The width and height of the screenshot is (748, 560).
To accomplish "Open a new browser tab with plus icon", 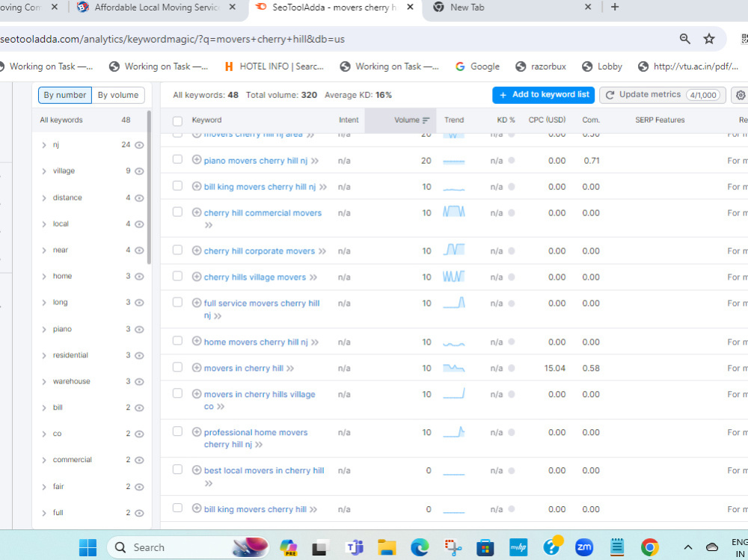I will point(615,7).
